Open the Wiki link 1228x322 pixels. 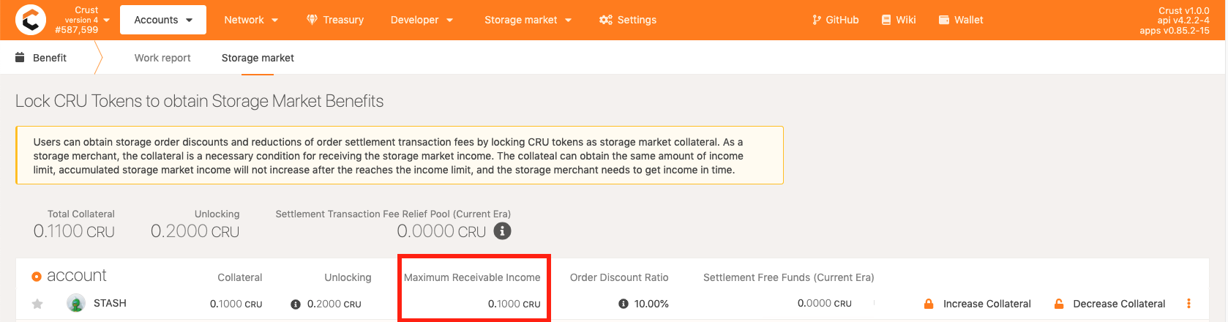[899, 20]
